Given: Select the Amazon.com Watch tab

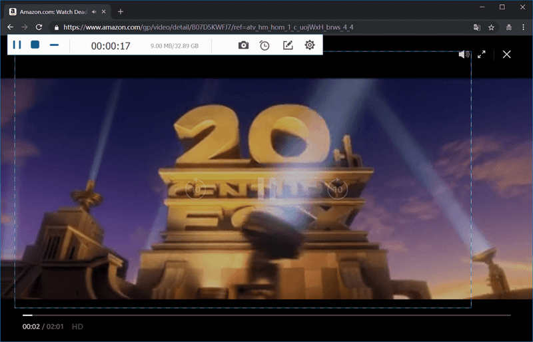Looking at the screenshot, I should pos(50,11).
